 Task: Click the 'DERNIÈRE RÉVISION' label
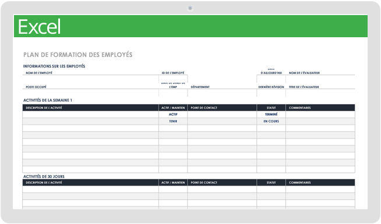point(271,87)
